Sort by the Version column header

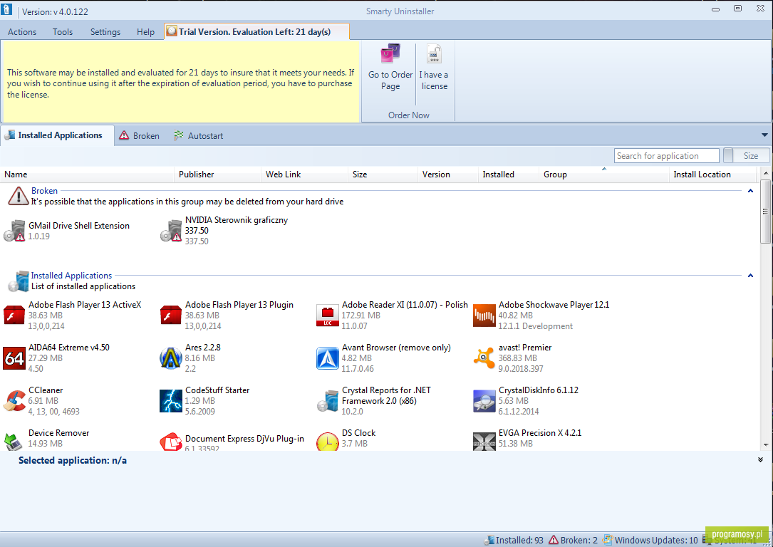coord(447,174)
